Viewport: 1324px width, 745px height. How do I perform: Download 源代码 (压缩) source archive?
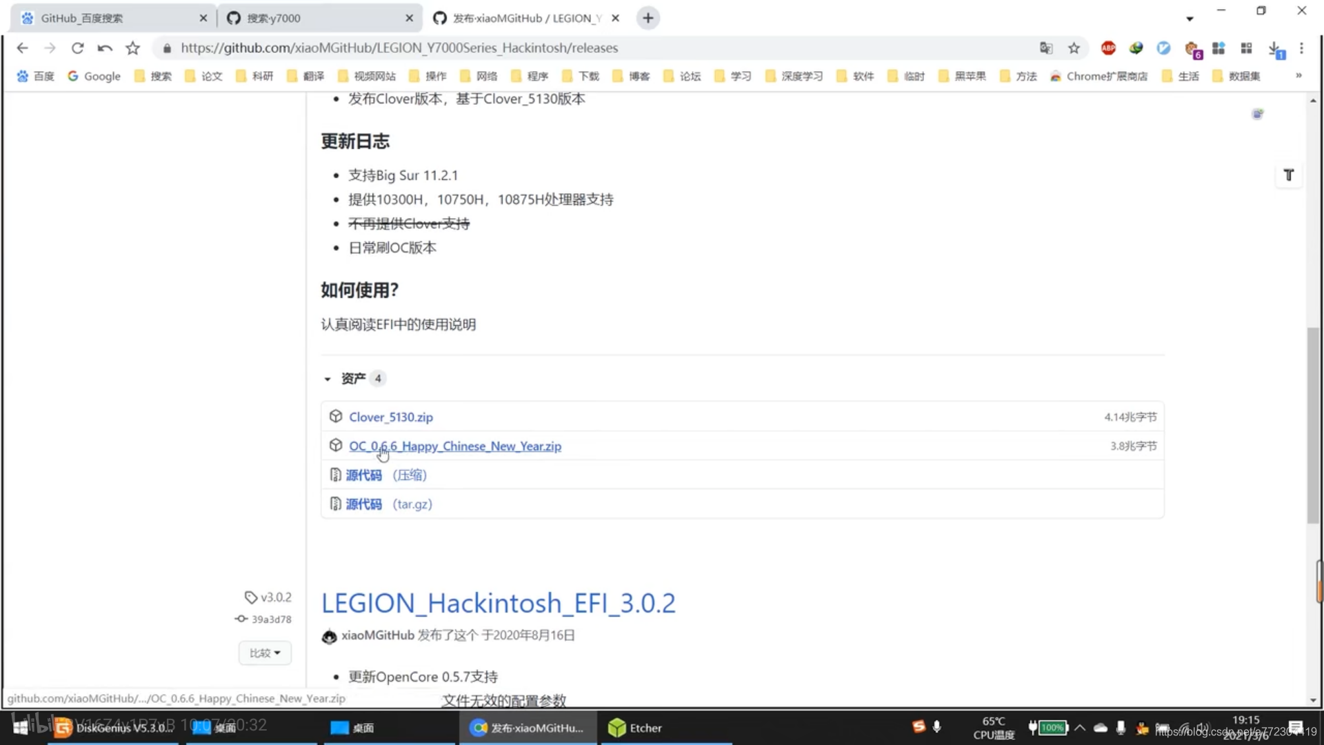(x=386, y=475)
